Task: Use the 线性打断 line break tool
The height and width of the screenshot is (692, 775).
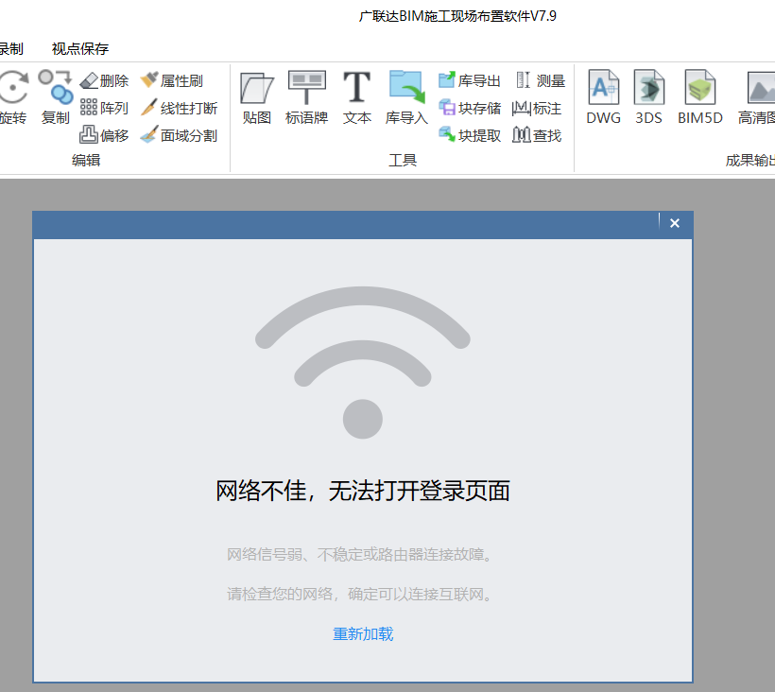Action: (x=179, y=108)
